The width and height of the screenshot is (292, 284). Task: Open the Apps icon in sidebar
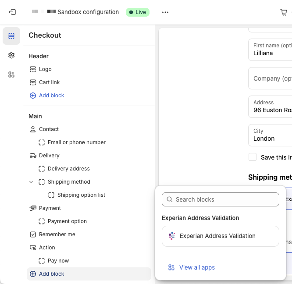(11, 75)
